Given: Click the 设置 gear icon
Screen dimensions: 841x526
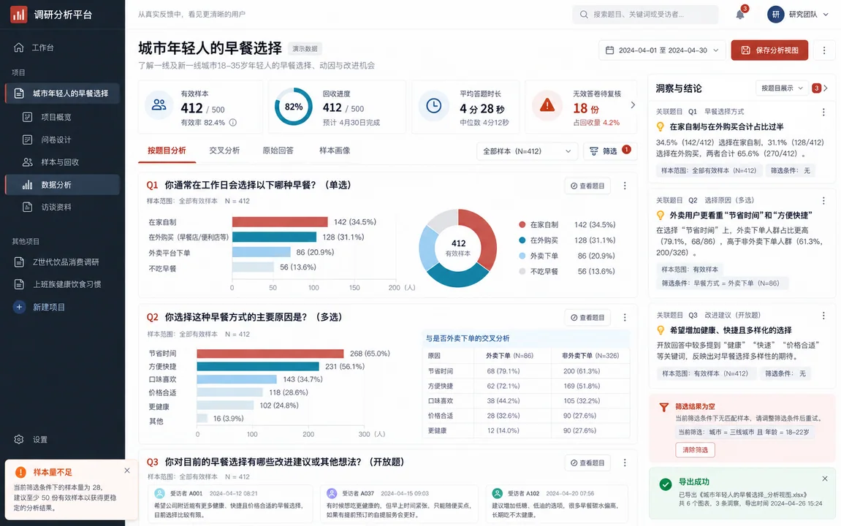Looking at the screenshot, I should click(x=19, y=439).
